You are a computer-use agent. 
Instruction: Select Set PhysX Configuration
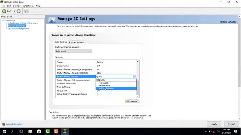tap(18, 28)
